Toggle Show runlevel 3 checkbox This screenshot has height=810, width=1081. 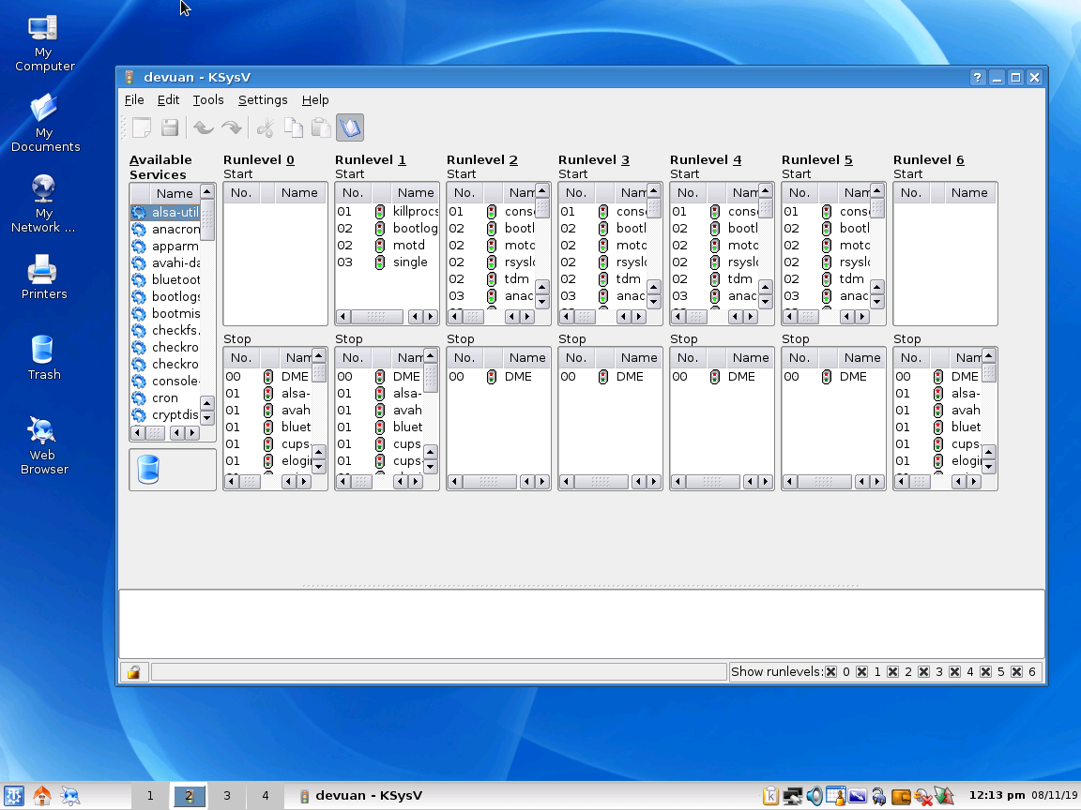point(923,671)
